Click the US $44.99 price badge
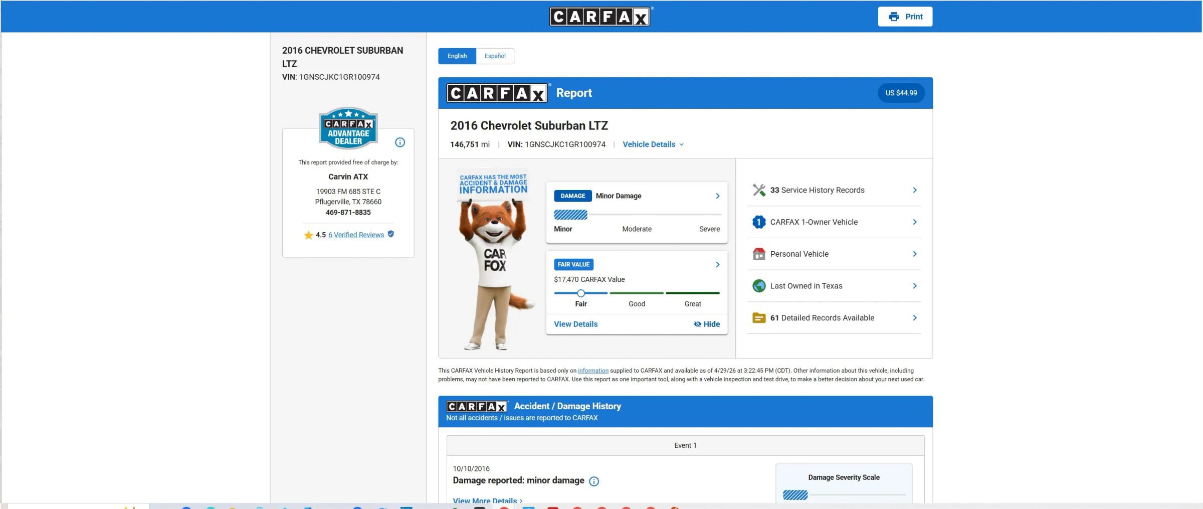Viewport: 1203px width, 509px height. 901,93
